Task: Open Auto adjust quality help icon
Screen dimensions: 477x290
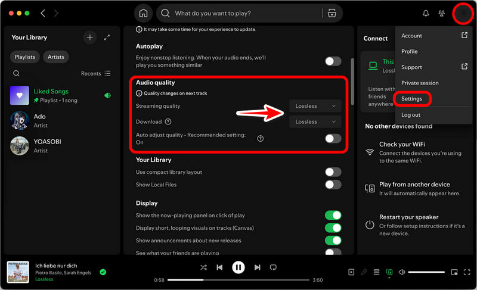Action: coord(261,139)
